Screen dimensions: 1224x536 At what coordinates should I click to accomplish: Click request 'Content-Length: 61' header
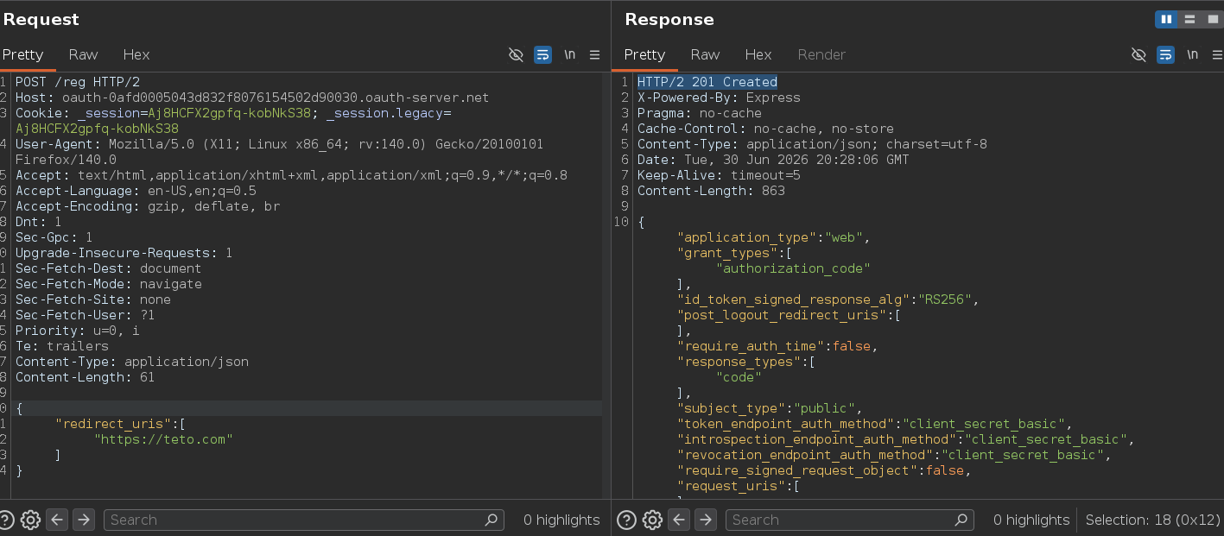click(x=86, y=377)
